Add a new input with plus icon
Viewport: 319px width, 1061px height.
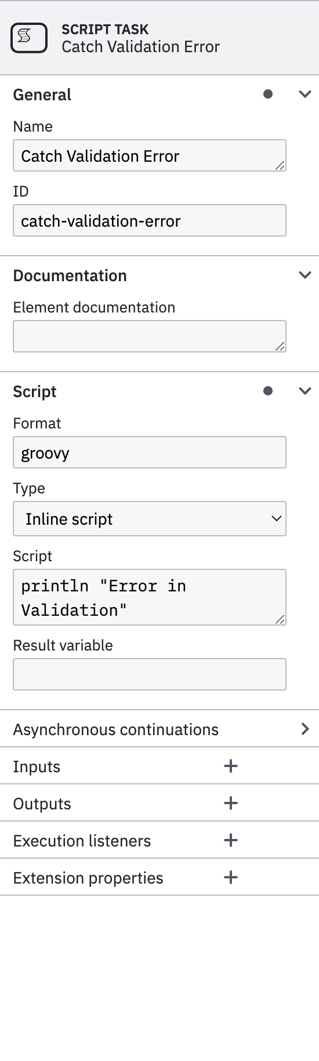tap(231, 766)
